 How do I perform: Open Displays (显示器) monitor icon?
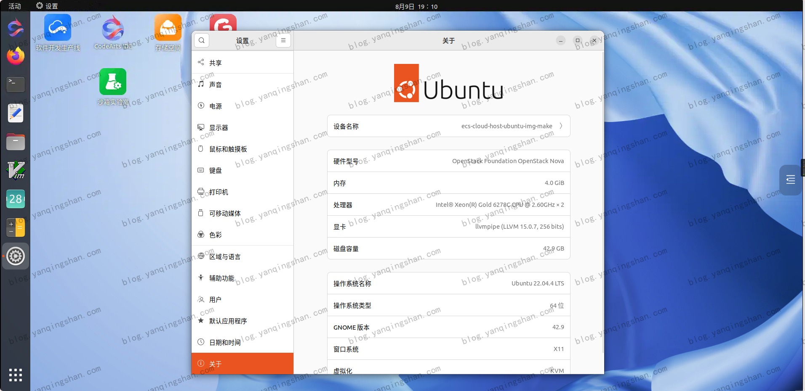pyautogui.click(x=201, y=127)
